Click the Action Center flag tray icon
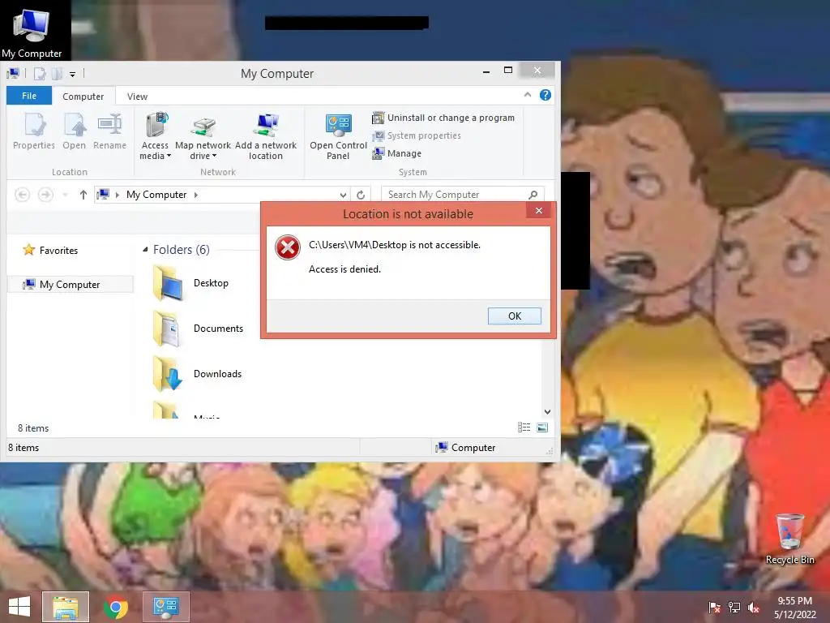This screenshot has height=623, width=830. (x=715, y=607)
